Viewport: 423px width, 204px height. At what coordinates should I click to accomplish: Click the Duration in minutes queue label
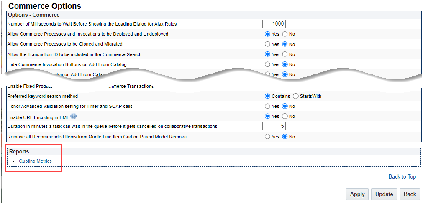[x=113, y=126]
